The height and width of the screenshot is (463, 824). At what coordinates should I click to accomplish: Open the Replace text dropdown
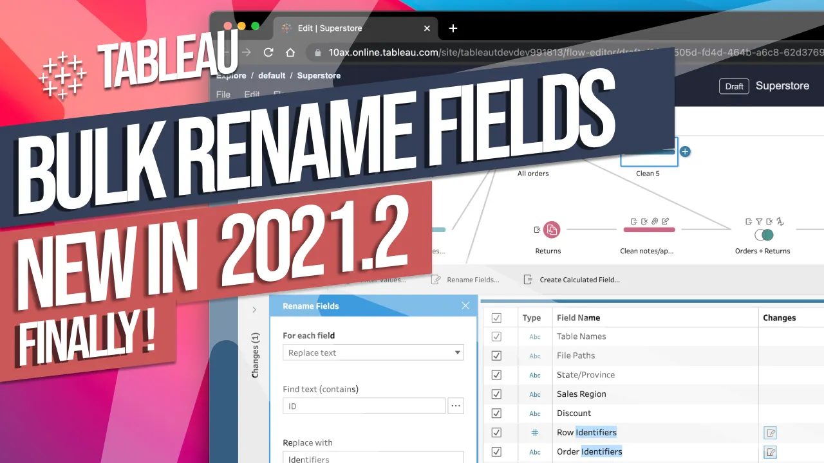373,352
